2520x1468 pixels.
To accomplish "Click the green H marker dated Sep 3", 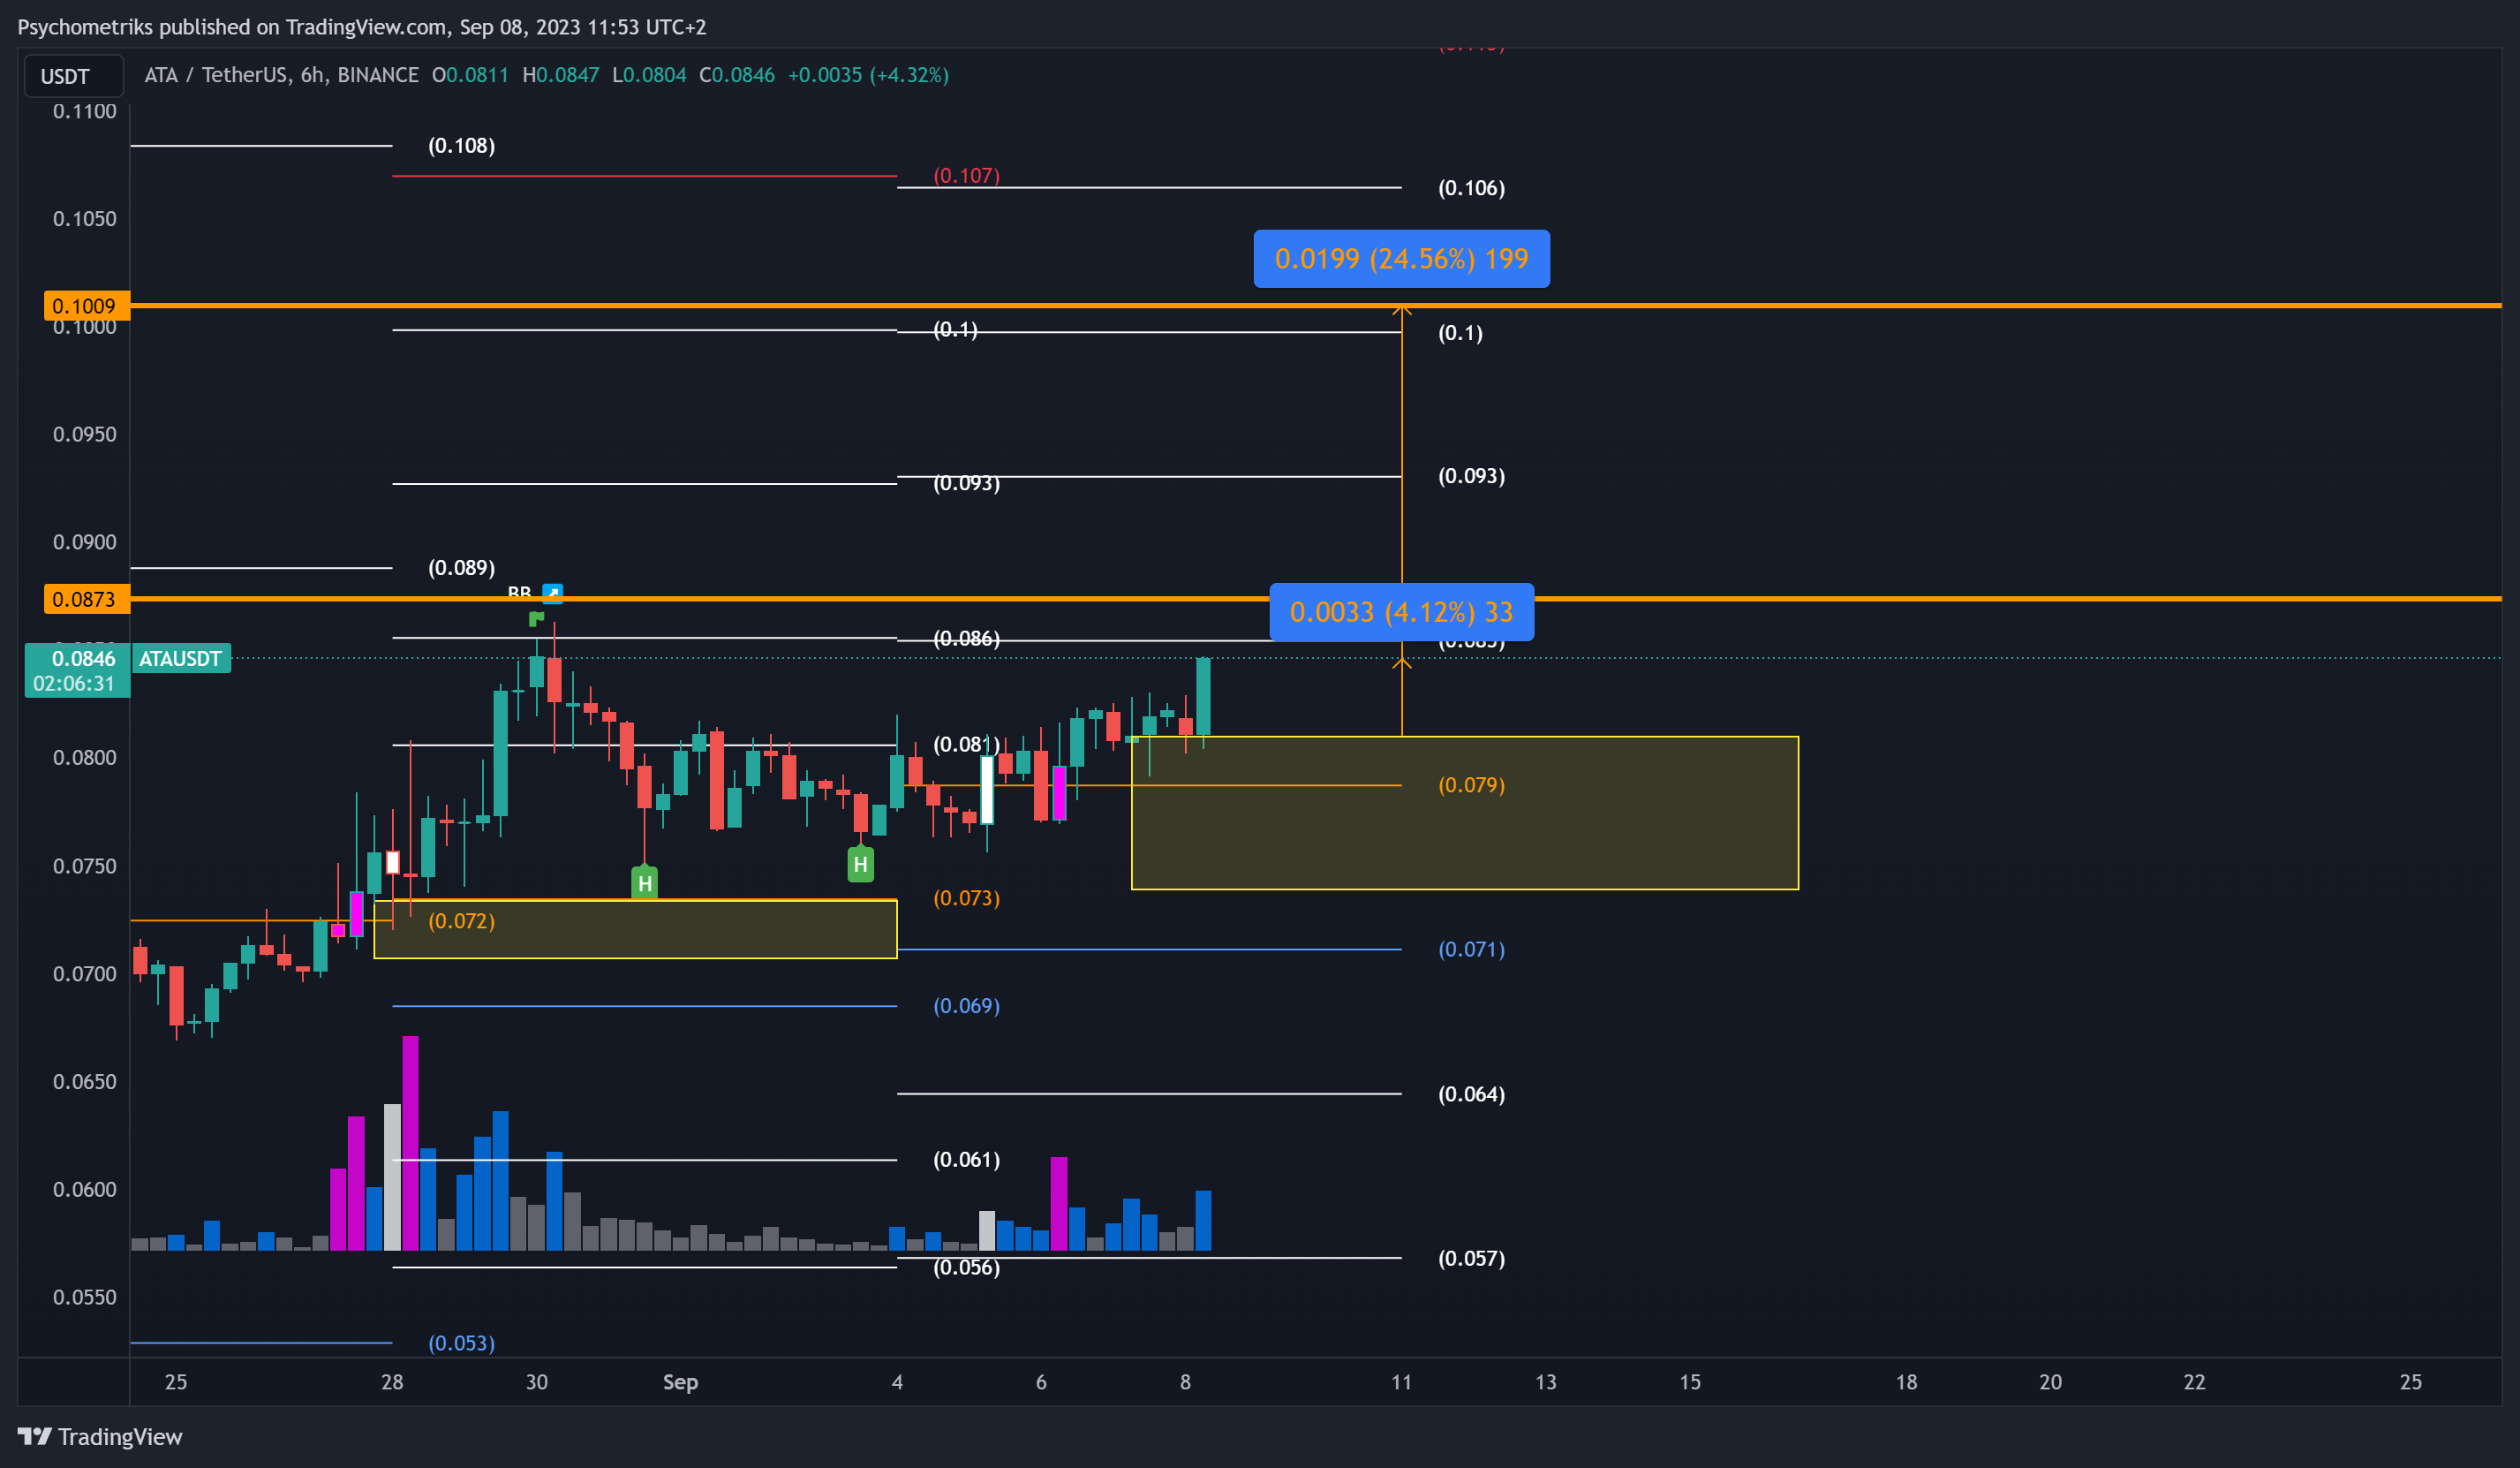I will tap(860, 864).
